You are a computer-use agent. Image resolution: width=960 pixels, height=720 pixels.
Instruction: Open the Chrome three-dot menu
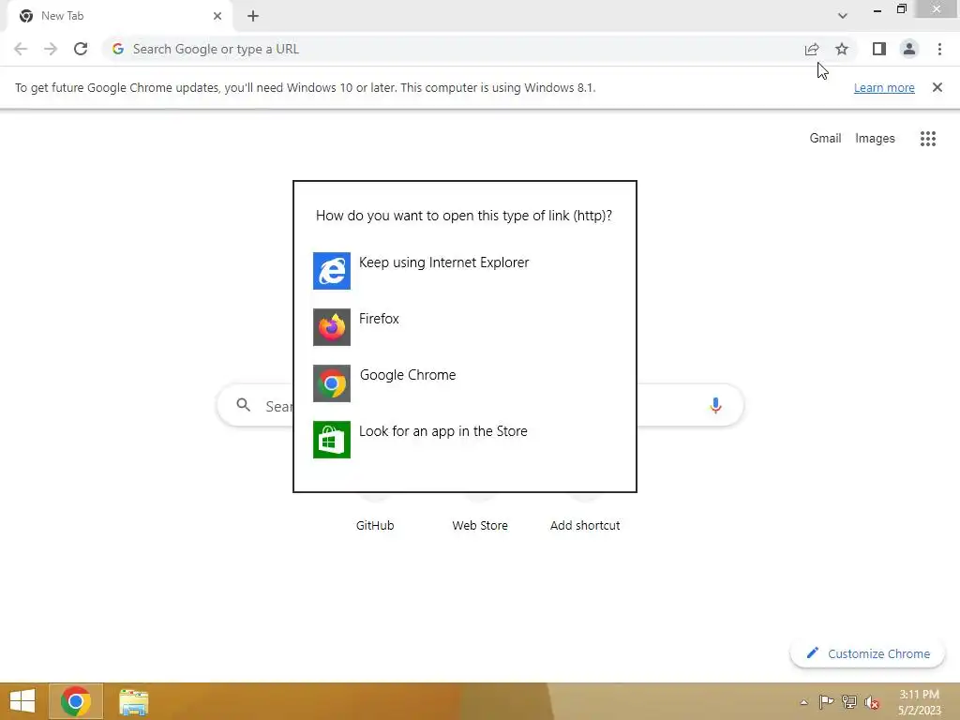tap(939, 49)
